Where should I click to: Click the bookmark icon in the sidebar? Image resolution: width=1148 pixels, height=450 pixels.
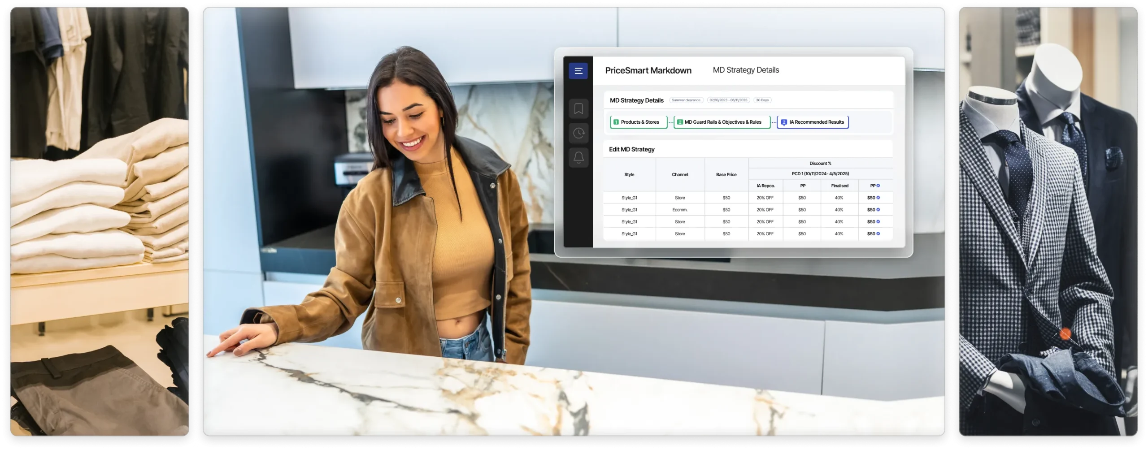578,108
